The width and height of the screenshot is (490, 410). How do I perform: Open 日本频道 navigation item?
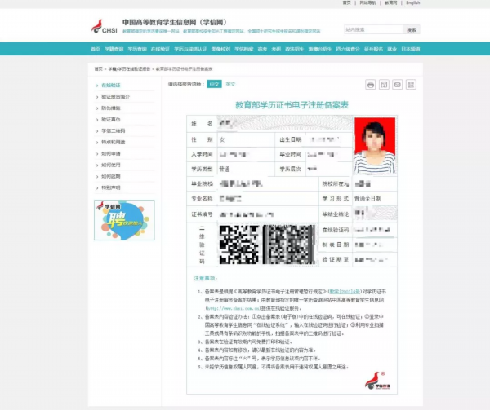pos(411,49)
